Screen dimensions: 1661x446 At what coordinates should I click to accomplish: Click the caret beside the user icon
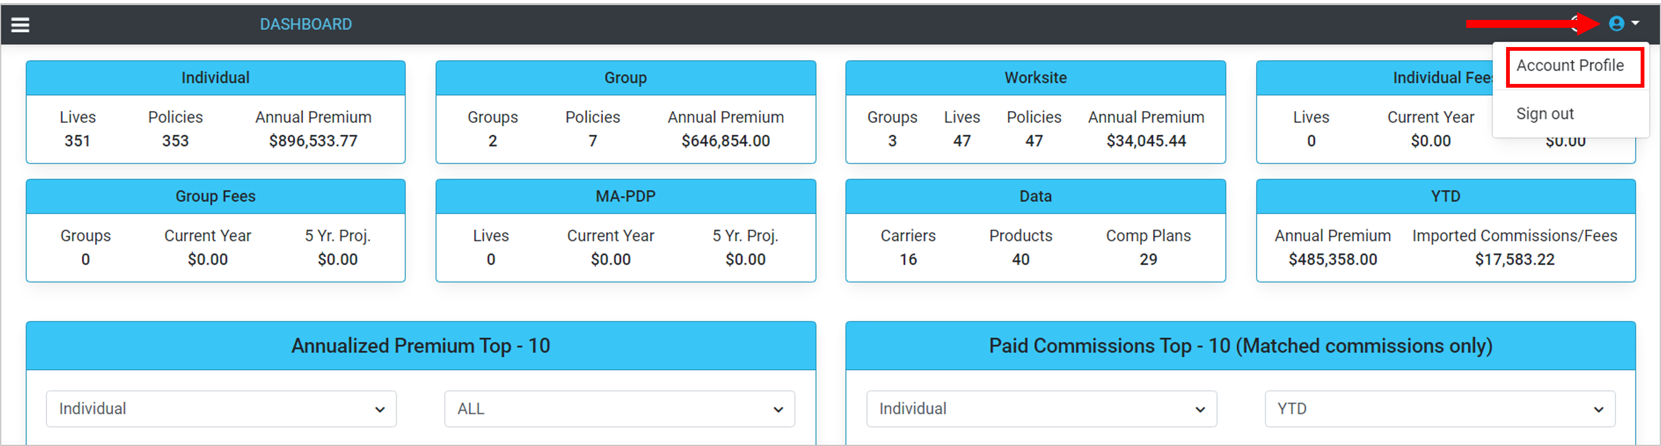(x=1635, y=23)
